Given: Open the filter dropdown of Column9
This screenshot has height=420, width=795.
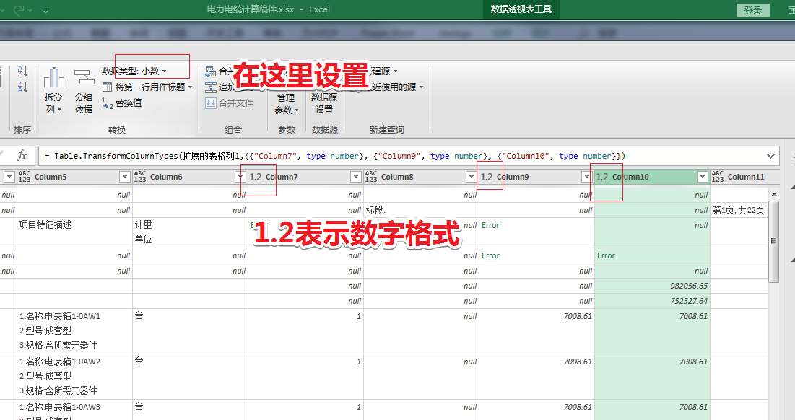Looking at the screenshot, I should pos(586,176).
